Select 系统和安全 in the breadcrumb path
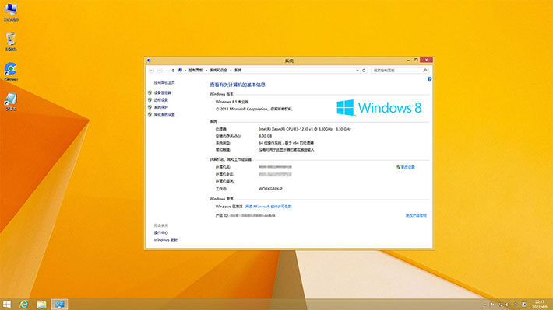 click(x=219, y=71)
